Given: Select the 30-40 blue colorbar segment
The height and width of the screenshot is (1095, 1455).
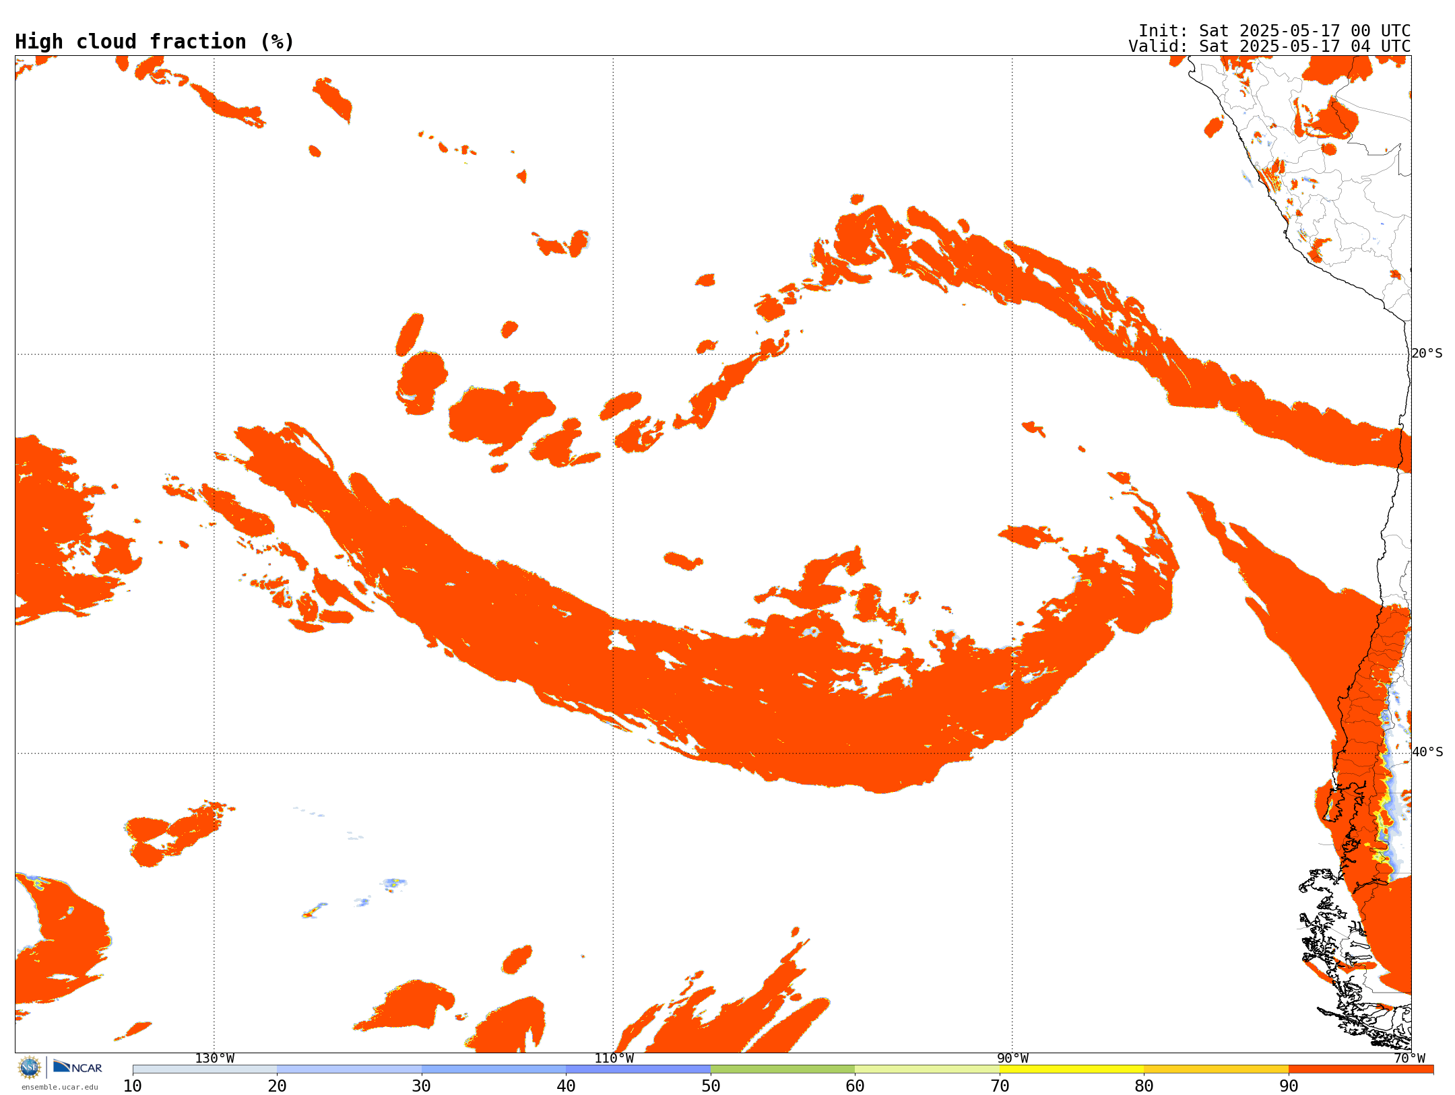Looking at the screenshot, I should (x=494, y=1069).
